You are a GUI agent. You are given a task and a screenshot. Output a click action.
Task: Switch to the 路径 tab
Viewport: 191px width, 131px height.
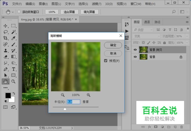click(157, 22)
